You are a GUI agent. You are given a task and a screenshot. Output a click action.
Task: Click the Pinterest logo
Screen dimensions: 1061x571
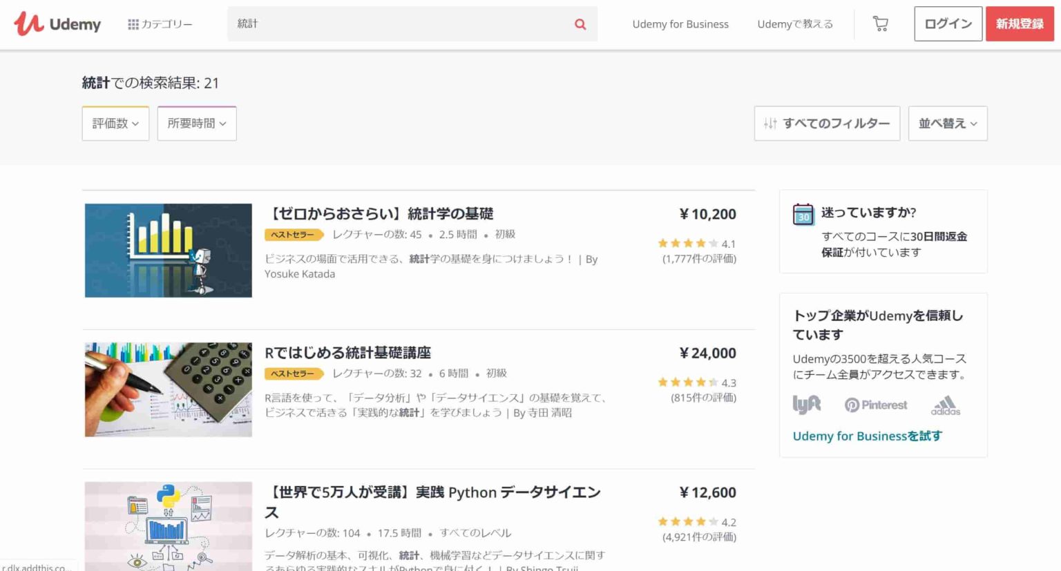pos(875,405)
